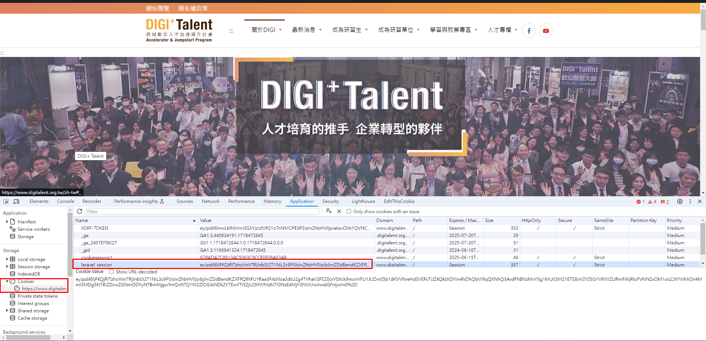Switch to the Elements tab

coord(39,201)
